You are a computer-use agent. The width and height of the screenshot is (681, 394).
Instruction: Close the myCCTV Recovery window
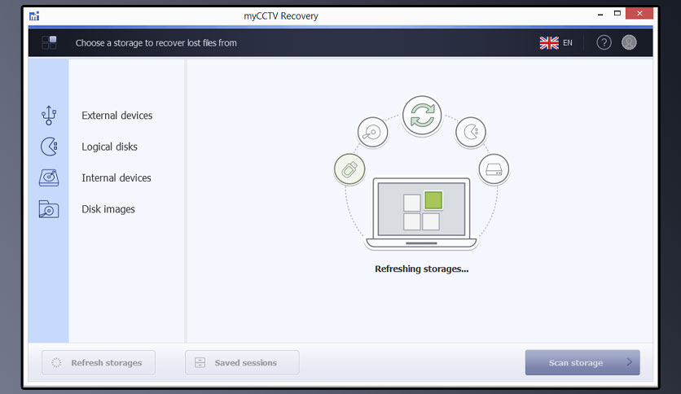(x=639, y=14)
